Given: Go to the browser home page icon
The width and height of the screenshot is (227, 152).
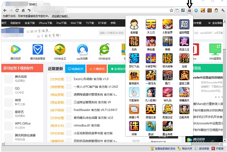Looking at the screenshot, I should point(23,11).
